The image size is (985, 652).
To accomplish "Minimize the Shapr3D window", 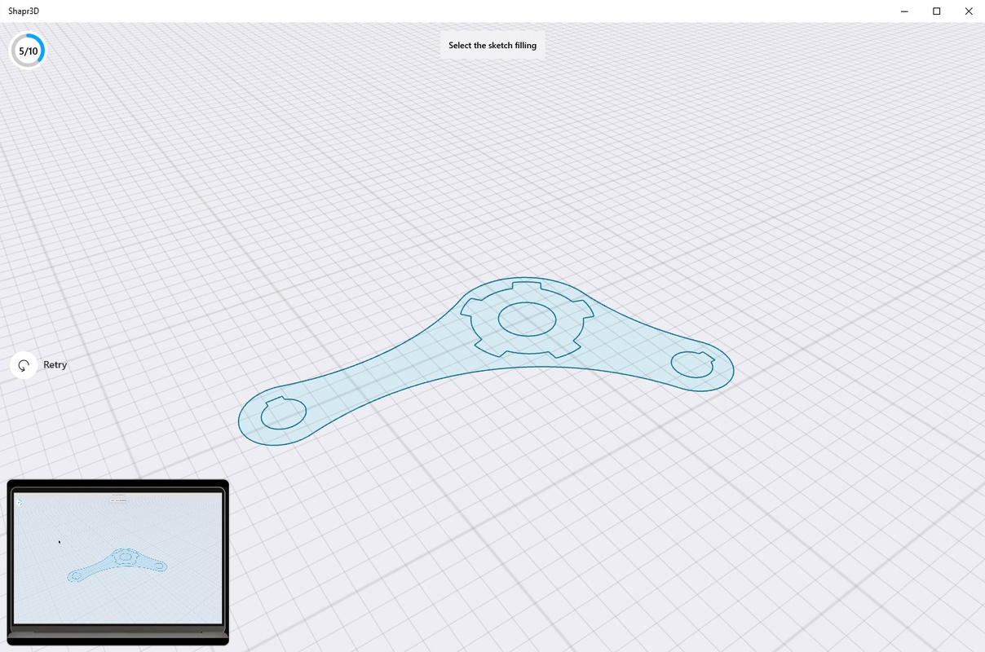I will [905, 11].
